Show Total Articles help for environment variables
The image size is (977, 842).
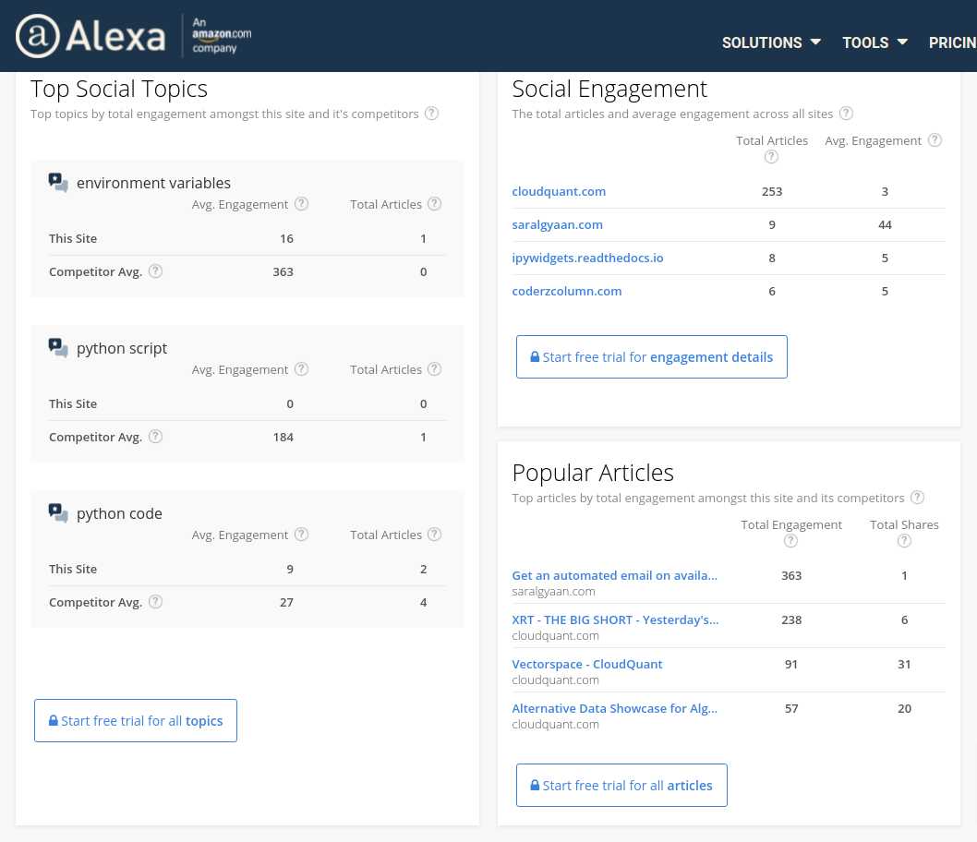tap(435, 204)
